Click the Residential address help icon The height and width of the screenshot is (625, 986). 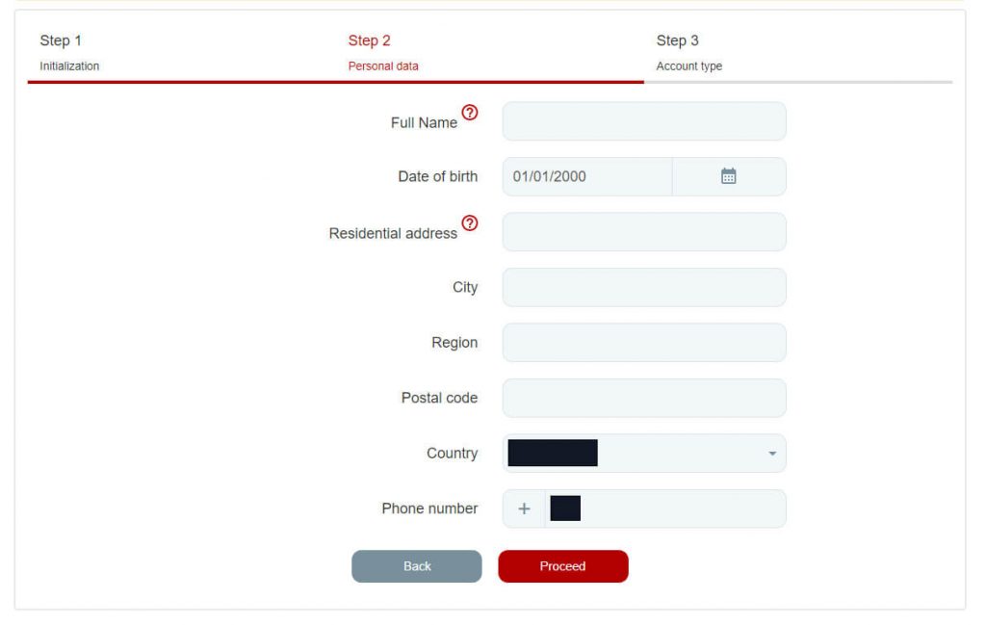[469, 223]
